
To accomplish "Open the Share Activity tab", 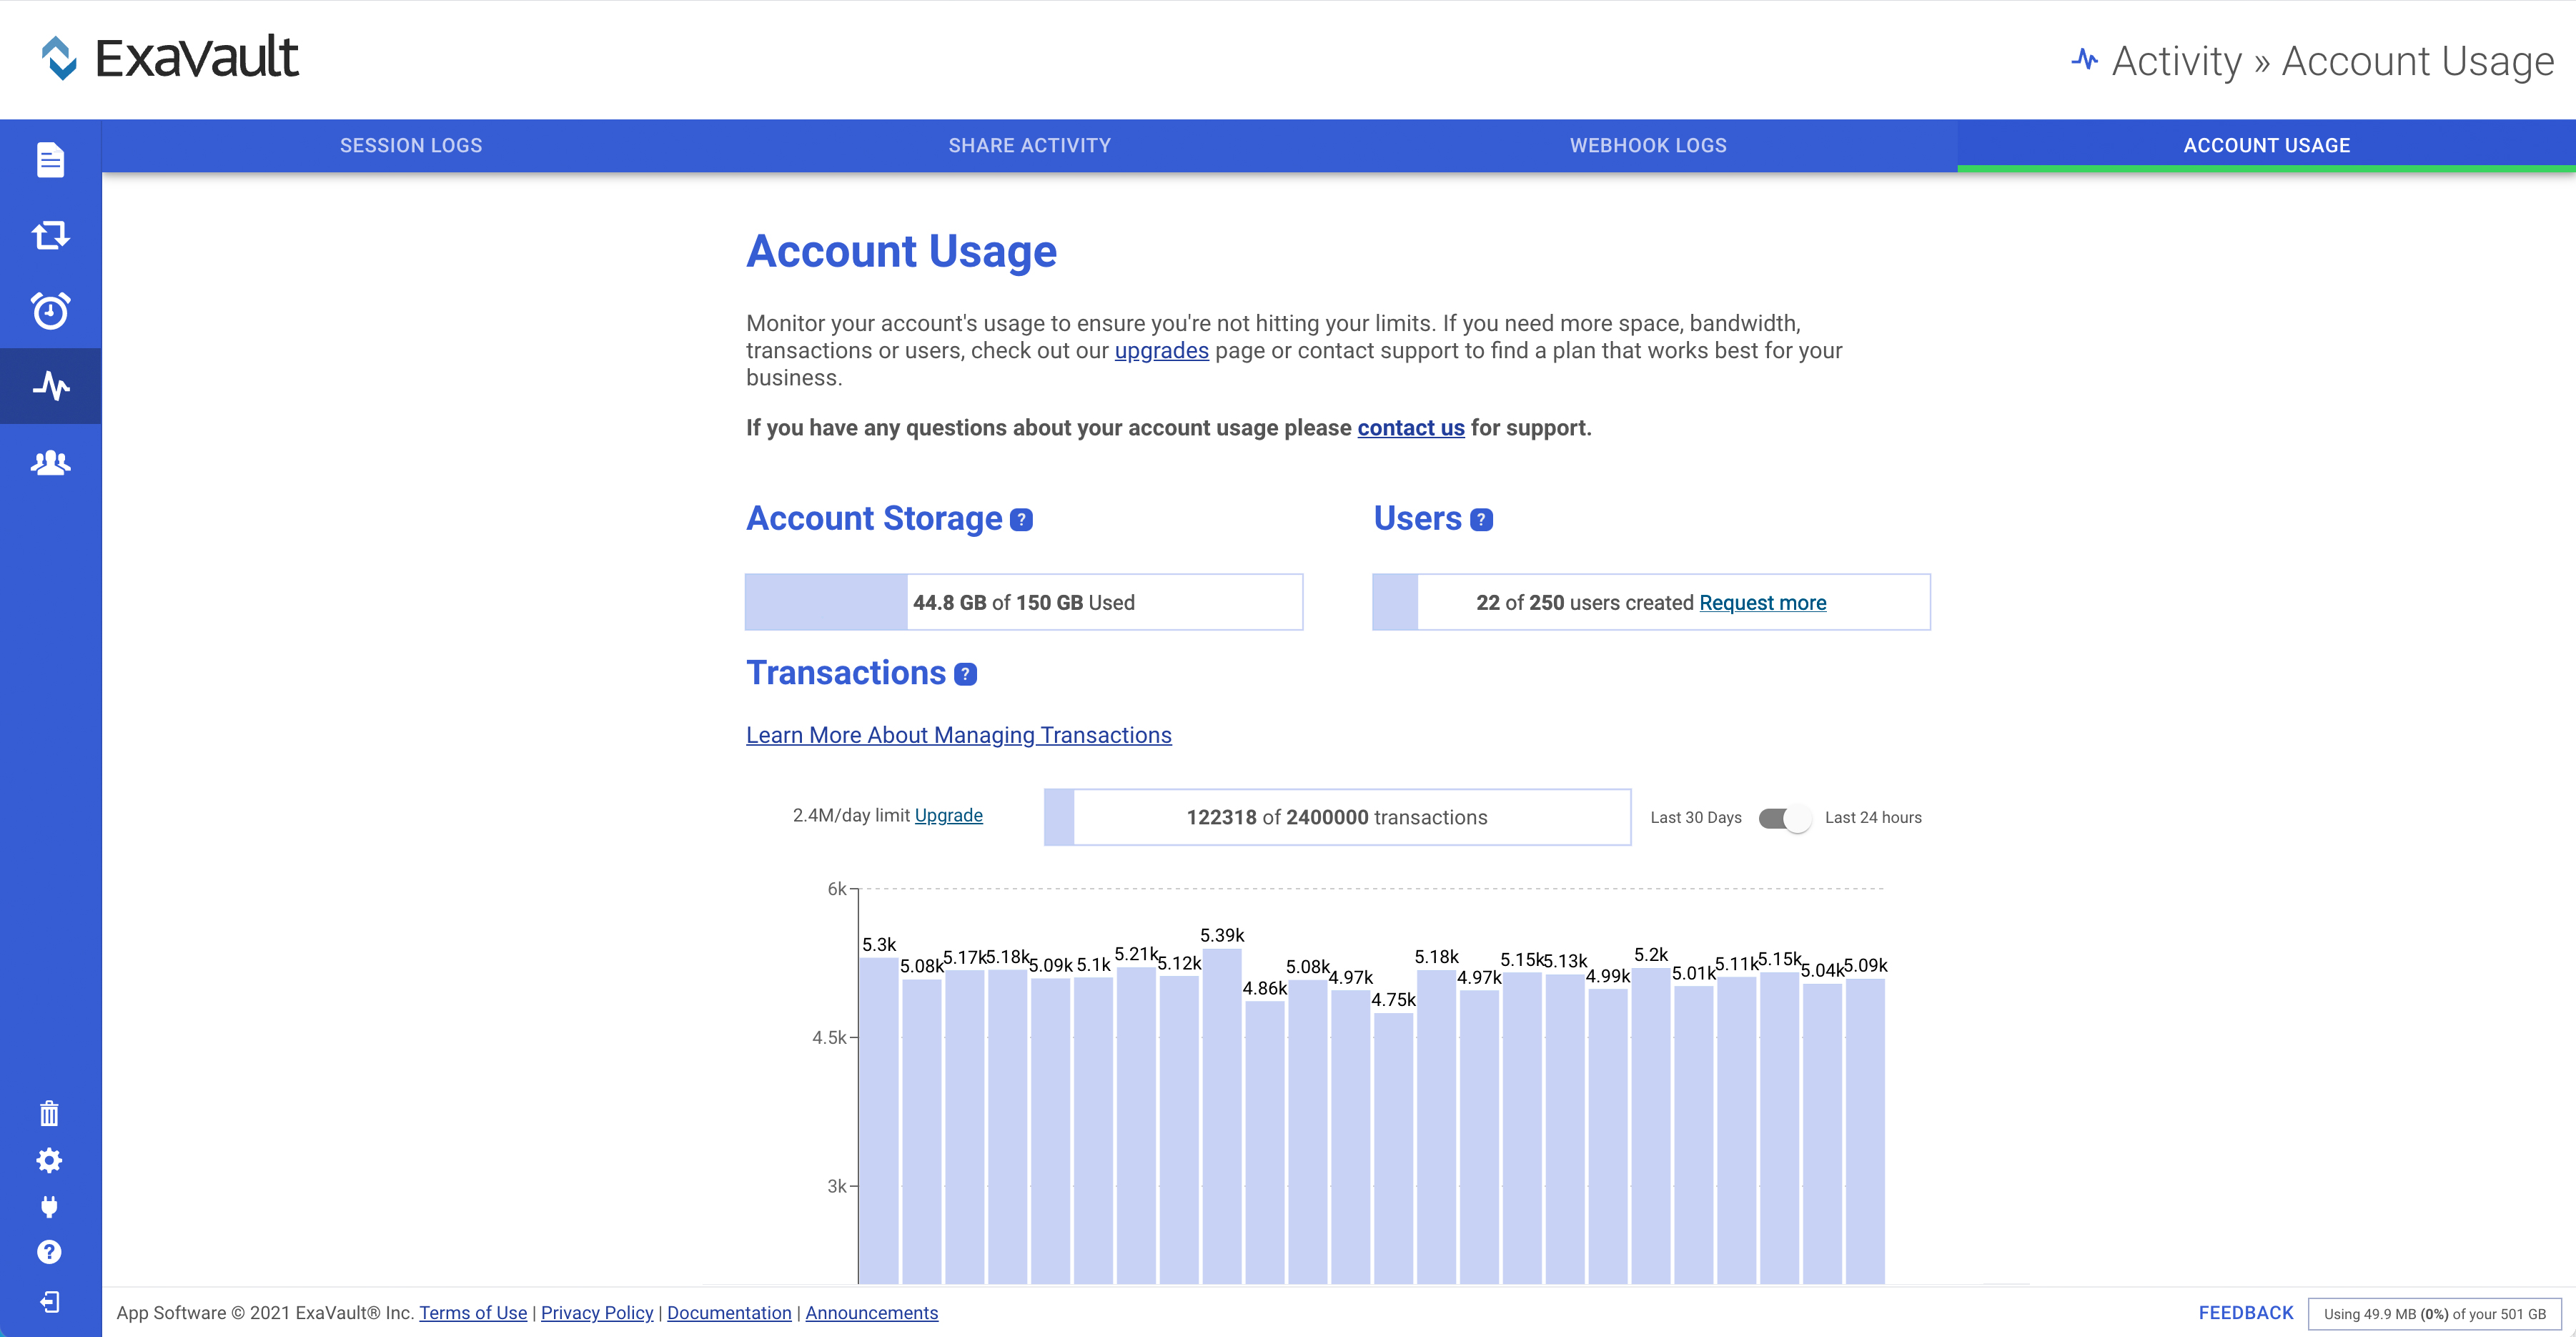I will pyautogui.click(x=1029, y=146).
